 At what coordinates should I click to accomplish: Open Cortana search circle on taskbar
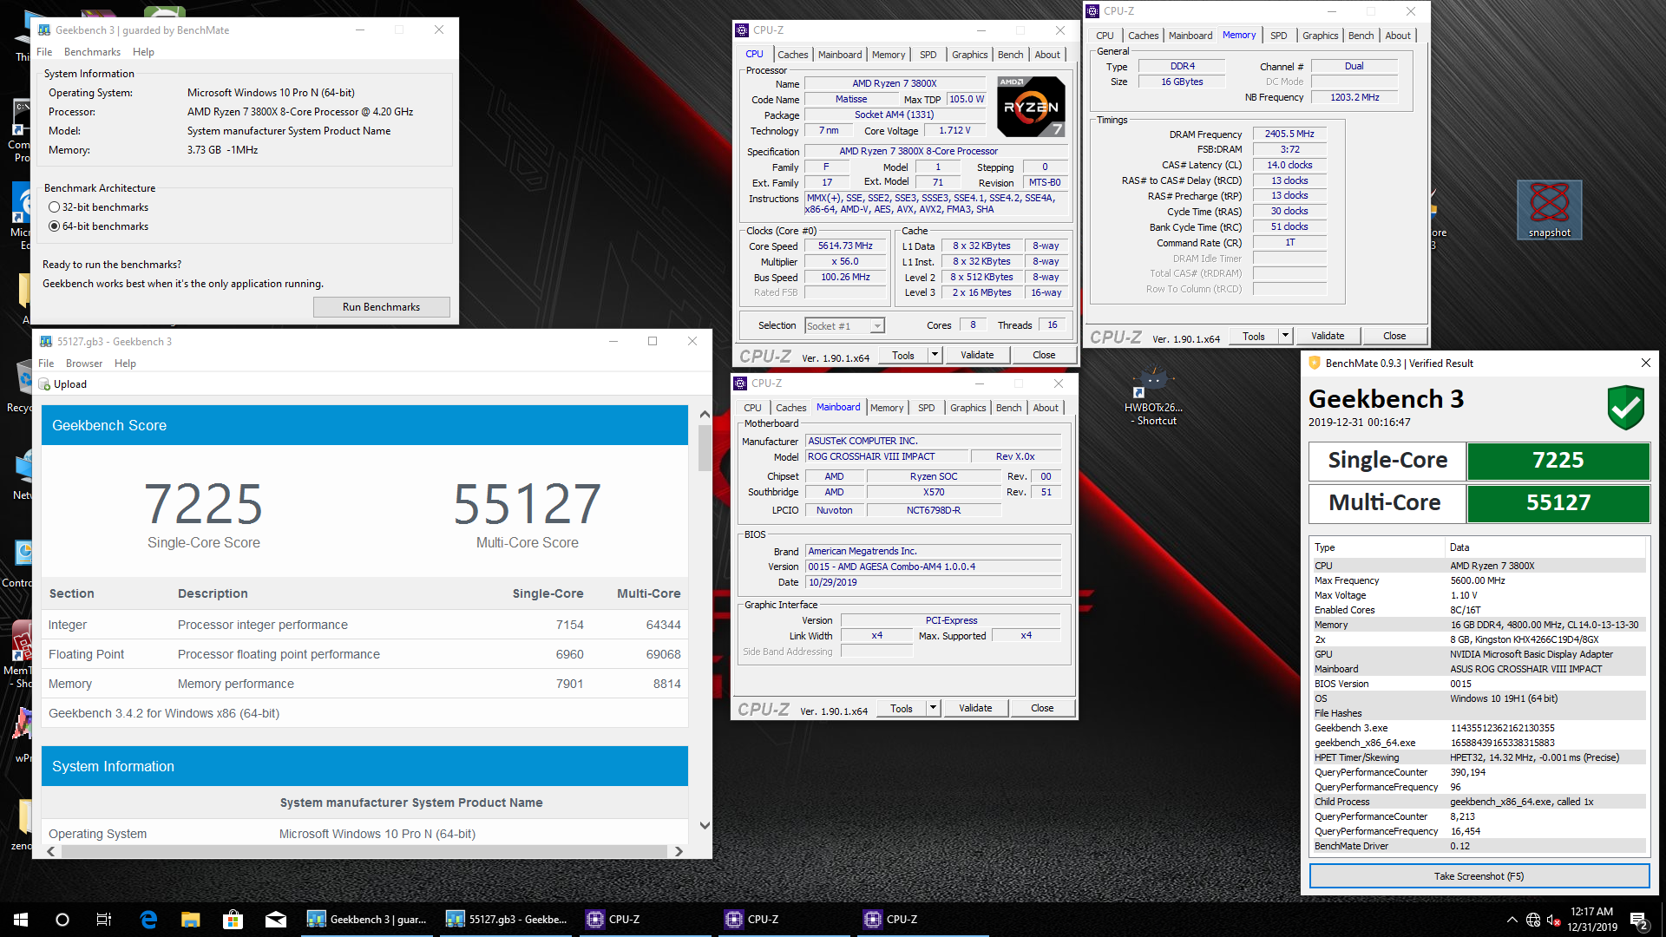click(x=62, y=920)
